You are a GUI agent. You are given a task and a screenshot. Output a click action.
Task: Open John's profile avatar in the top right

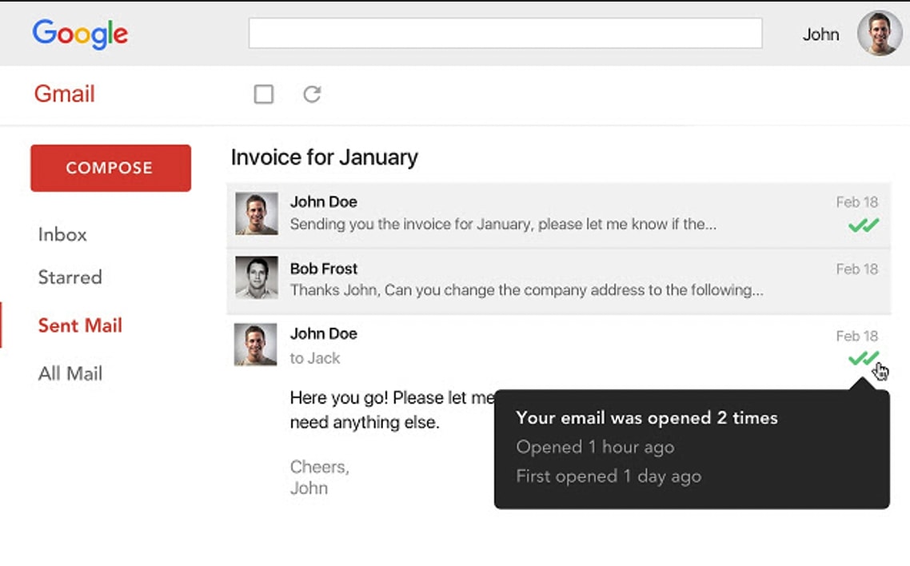pyautogui.click(x=879, y=34)
